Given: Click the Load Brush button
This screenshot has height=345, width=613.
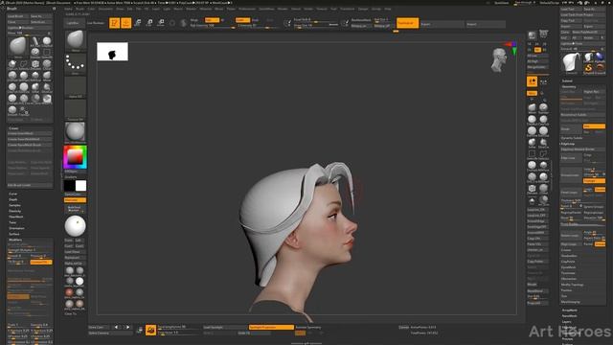Looking at the screenshot, I should pos(18,16).
